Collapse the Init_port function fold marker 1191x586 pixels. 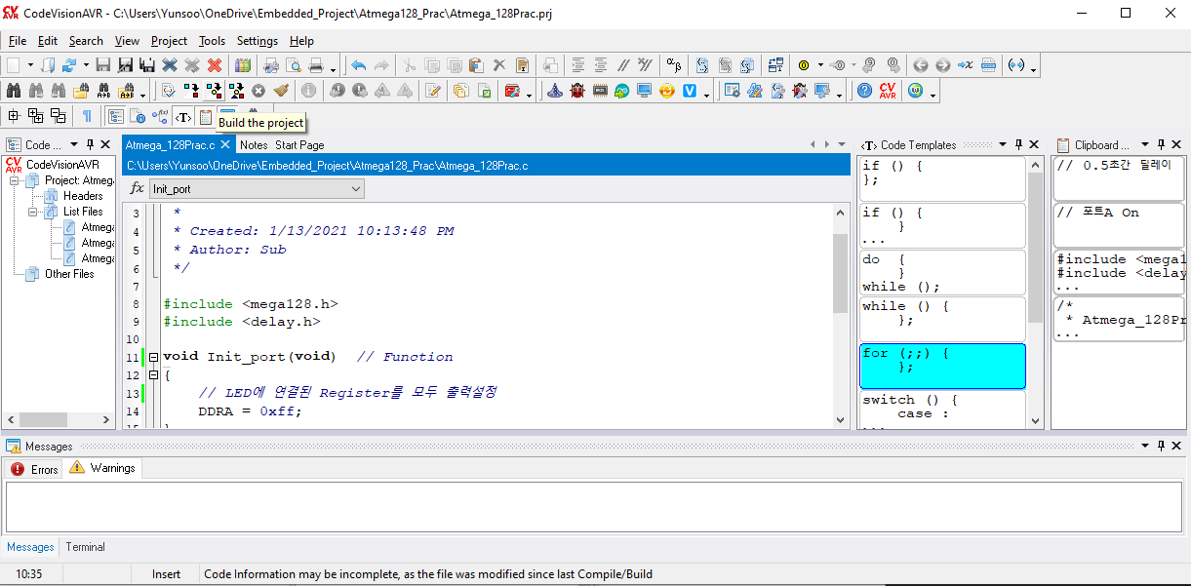pyautogui.click(x=153, y=357)
